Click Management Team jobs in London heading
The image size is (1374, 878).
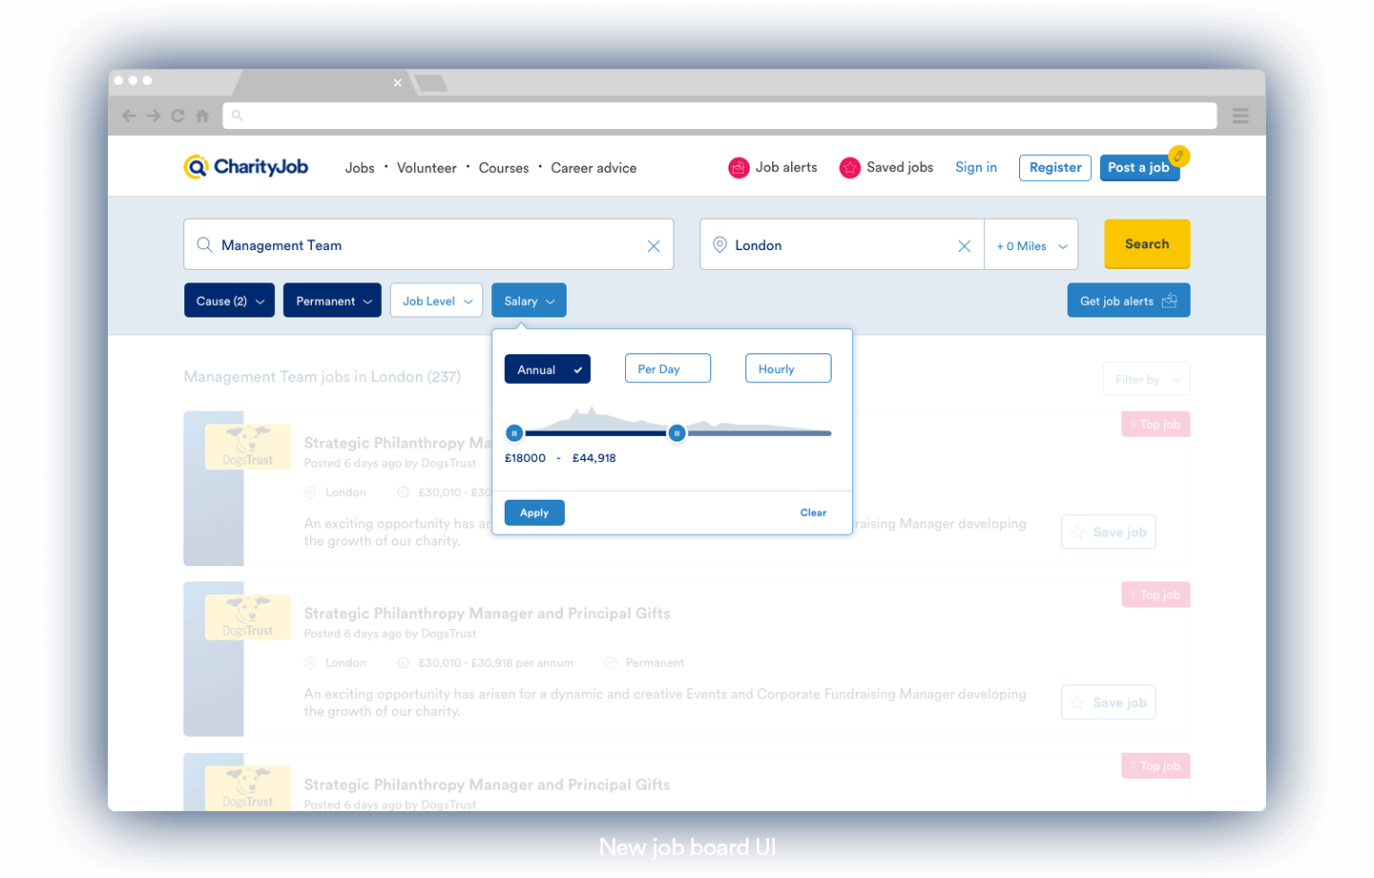click(322, 377)
